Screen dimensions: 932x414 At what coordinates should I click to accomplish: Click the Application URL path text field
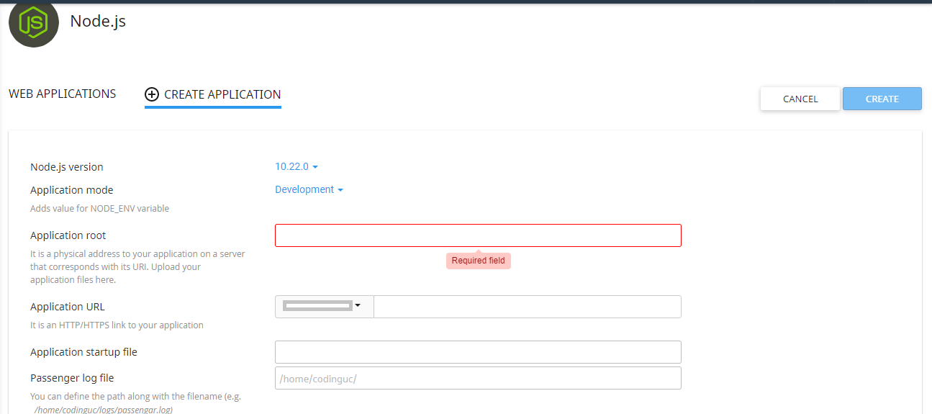(527, 306)
